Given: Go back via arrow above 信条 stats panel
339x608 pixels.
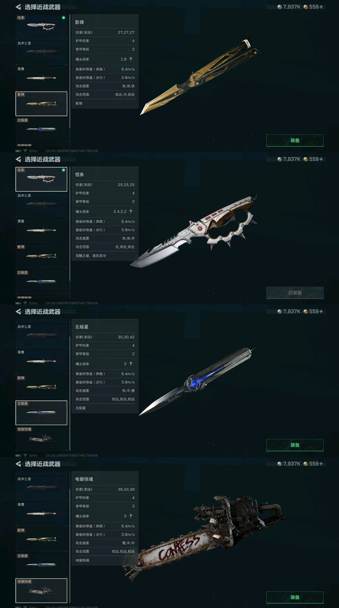Looking at the screenshot, I should tap(18, 159).
